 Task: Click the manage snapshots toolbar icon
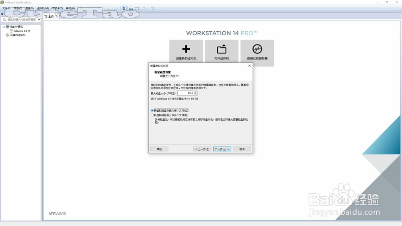pos(116,8)
